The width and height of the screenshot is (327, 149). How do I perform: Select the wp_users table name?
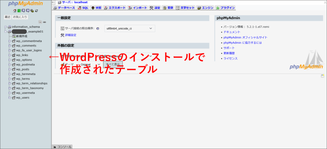tap(23, 98)
